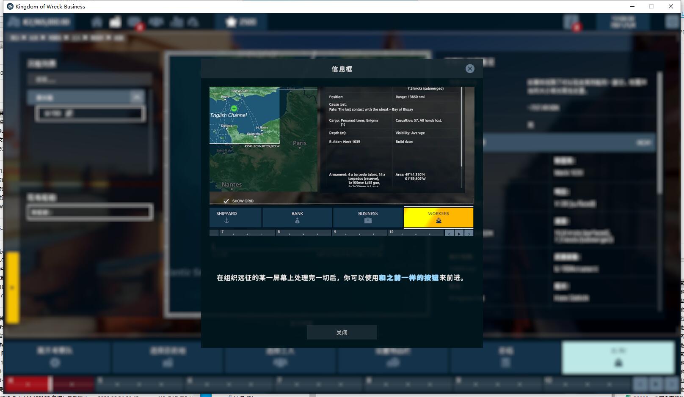The image size is (684, 397).
Task: Click the highlighted WORKERS tab
Action: [439, 217]
